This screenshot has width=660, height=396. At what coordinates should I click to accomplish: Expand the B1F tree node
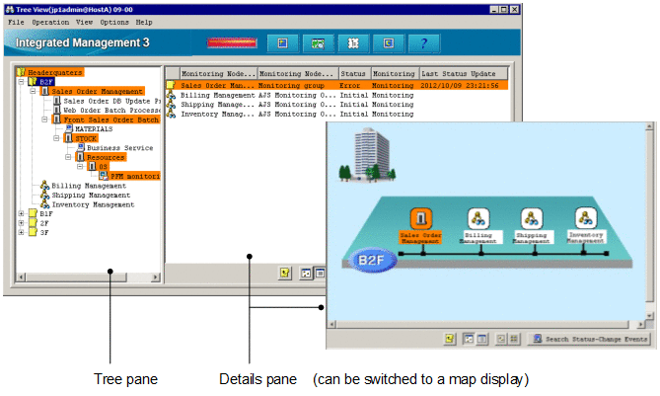coord(21,213)
